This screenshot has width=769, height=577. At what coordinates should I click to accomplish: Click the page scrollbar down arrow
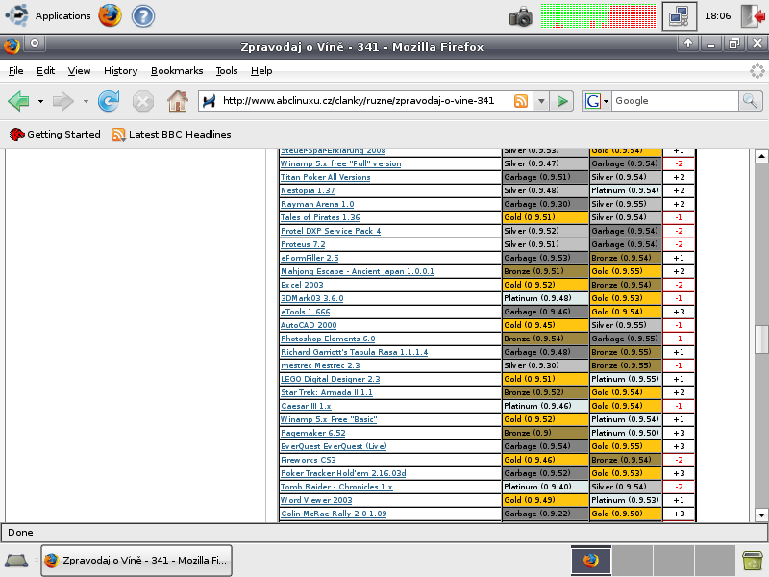tap(761, 515)
